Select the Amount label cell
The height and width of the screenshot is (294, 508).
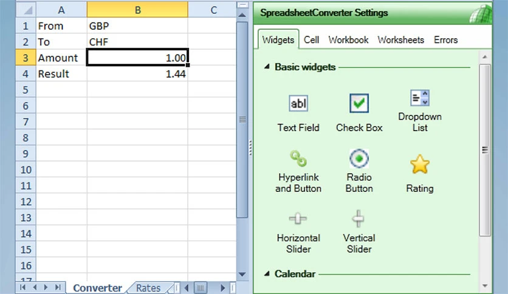tap(61, 58)
